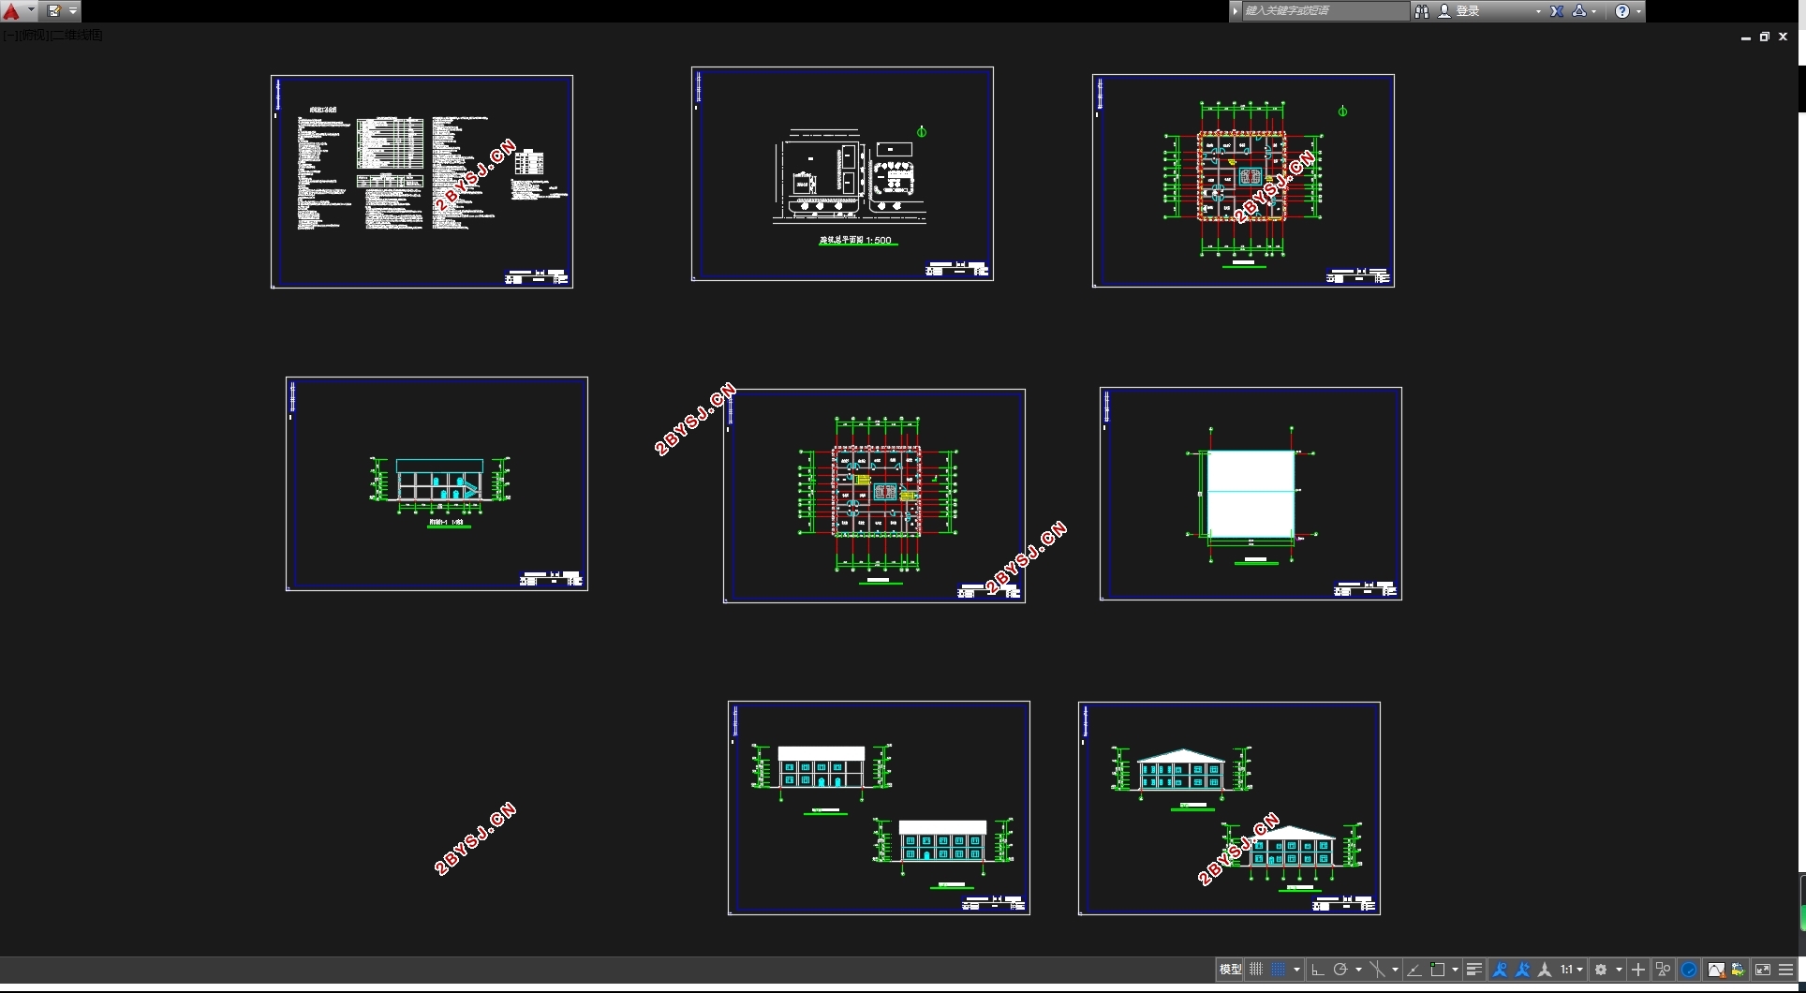Click the Help question mark icon
The height and width of the screenshot is (993, 1806).
1622,11
